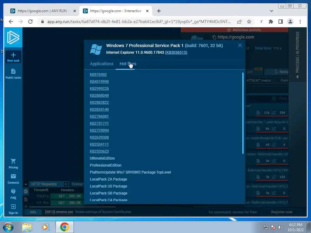Open the ATT&CK matrix button
The height and width of the screenshot is (233, 311).
coord(258,80)
